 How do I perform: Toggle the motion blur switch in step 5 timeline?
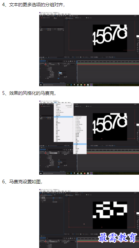tap(72, 150)
